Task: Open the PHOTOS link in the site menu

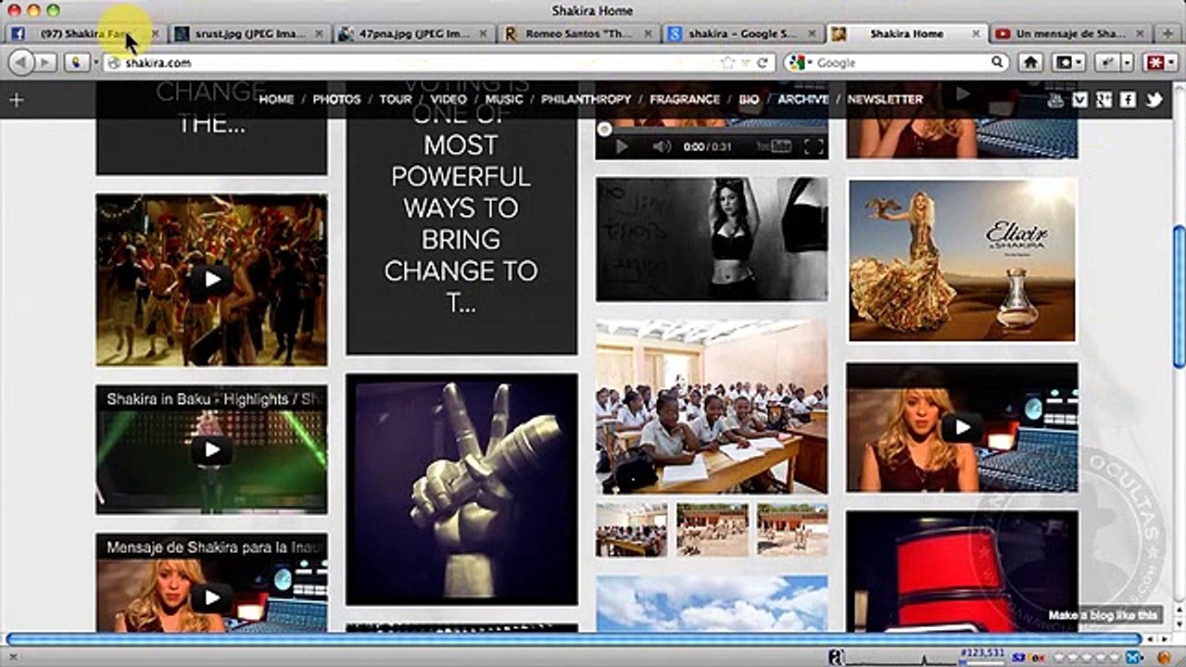Action: (336, 99)
